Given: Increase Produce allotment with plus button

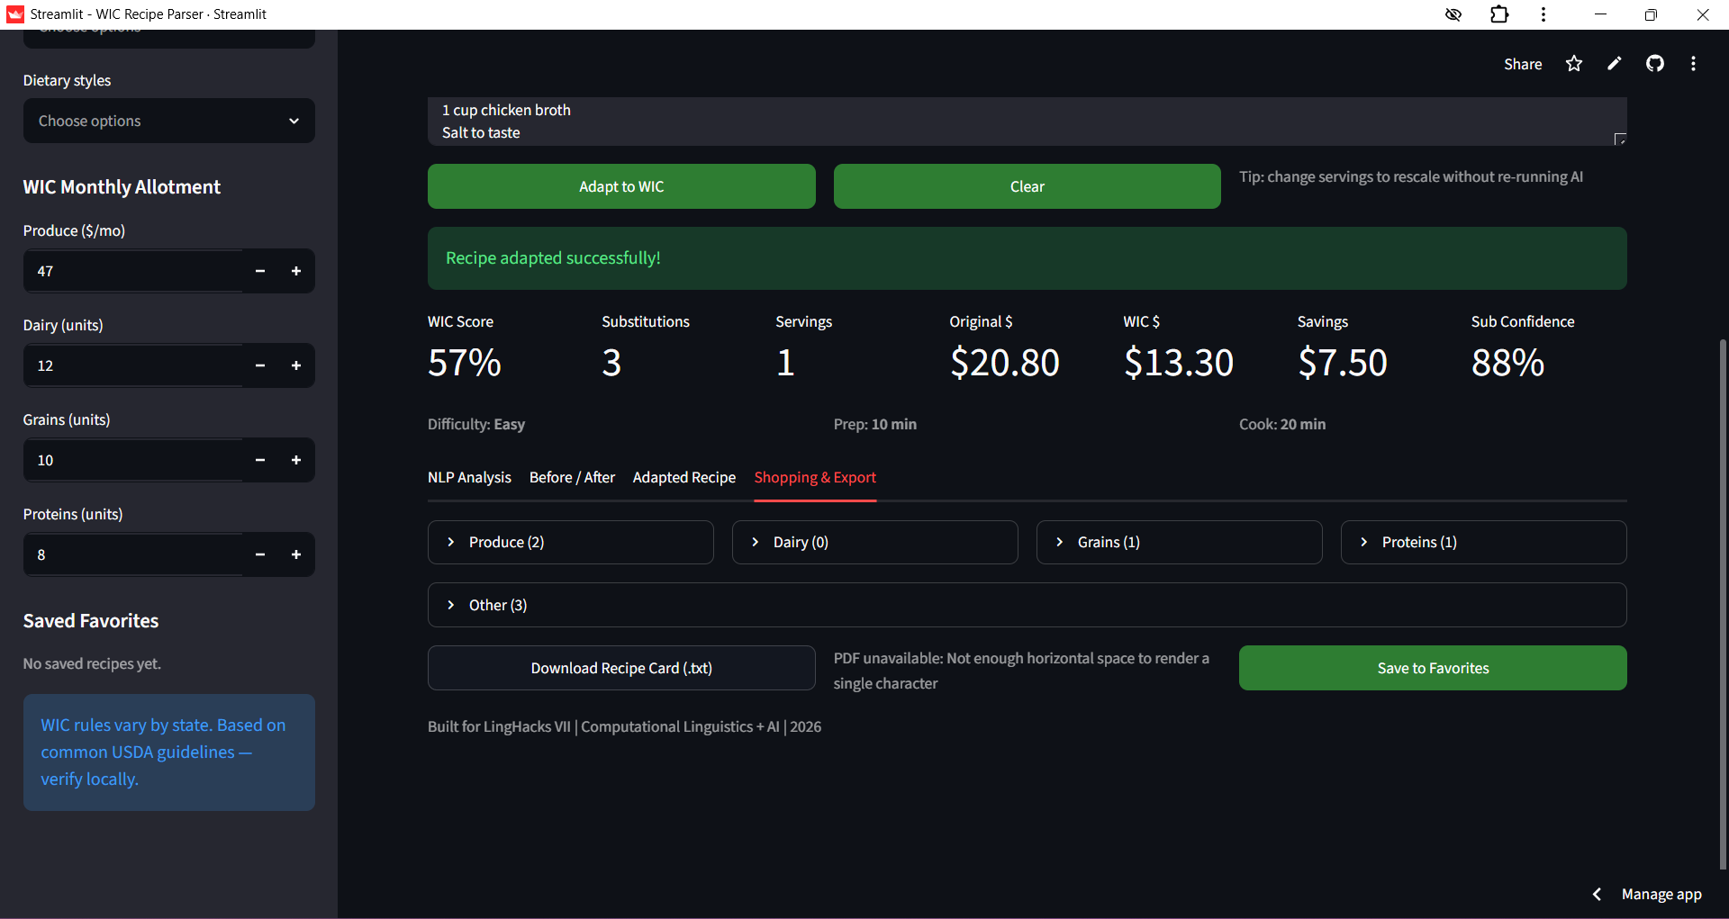Looking at the screenshot, I should pyautogui.click(x=296, y=271).
